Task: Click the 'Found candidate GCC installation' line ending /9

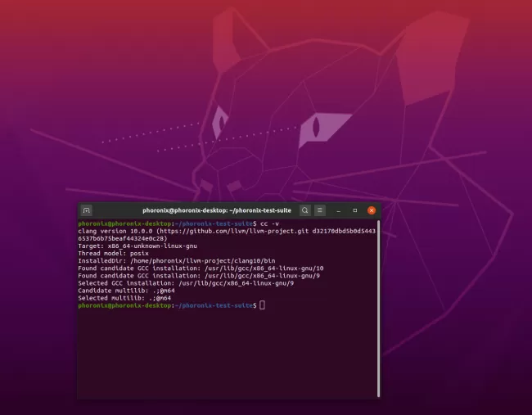Action: (x=199, y=276)
